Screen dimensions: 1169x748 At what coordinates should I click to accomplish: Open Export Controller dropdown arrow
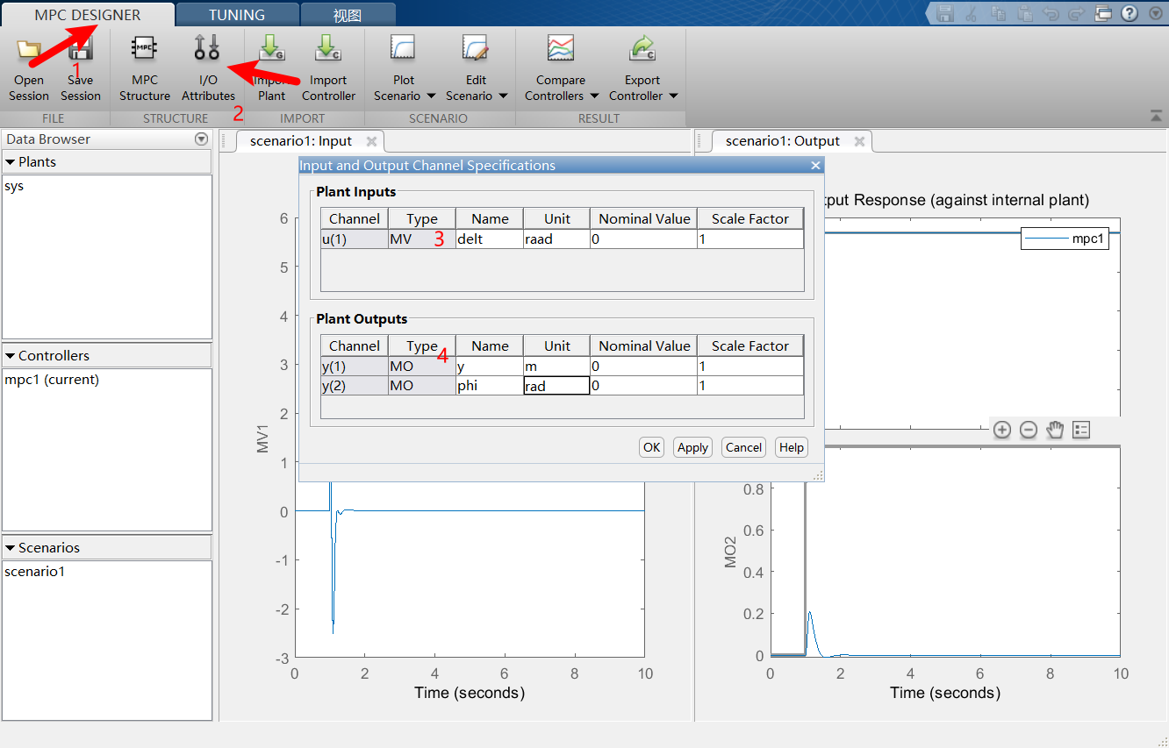click(x=673, y=96)
